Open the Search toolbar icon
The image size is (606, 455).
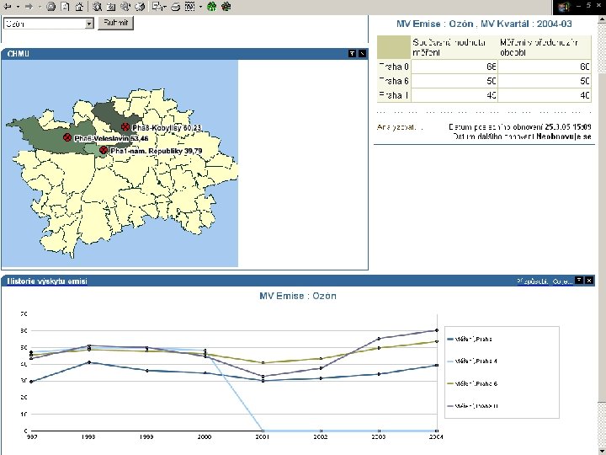pyautogui.click(x=97, y=7)
